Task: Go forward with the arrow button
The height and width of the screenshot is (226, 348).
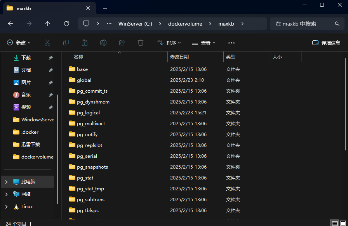Action: (x=29, y=24)
